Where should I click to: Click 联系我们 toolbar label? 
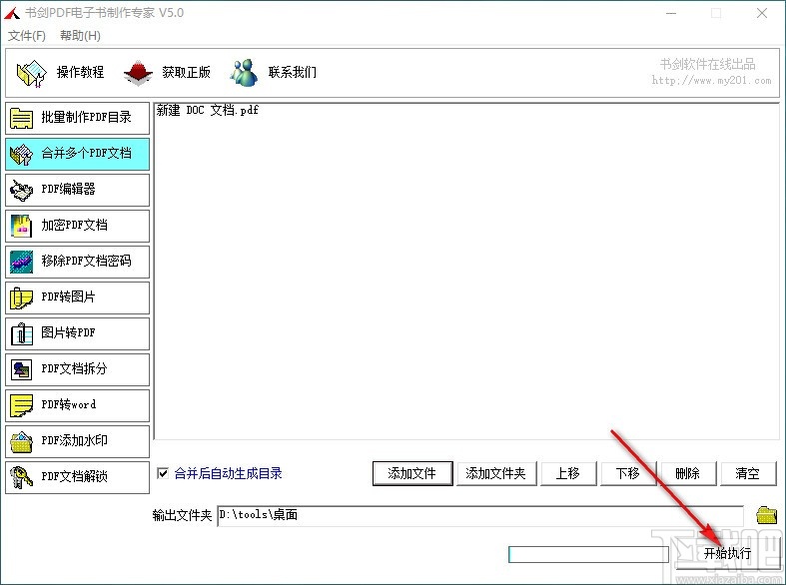coord(293,73)
